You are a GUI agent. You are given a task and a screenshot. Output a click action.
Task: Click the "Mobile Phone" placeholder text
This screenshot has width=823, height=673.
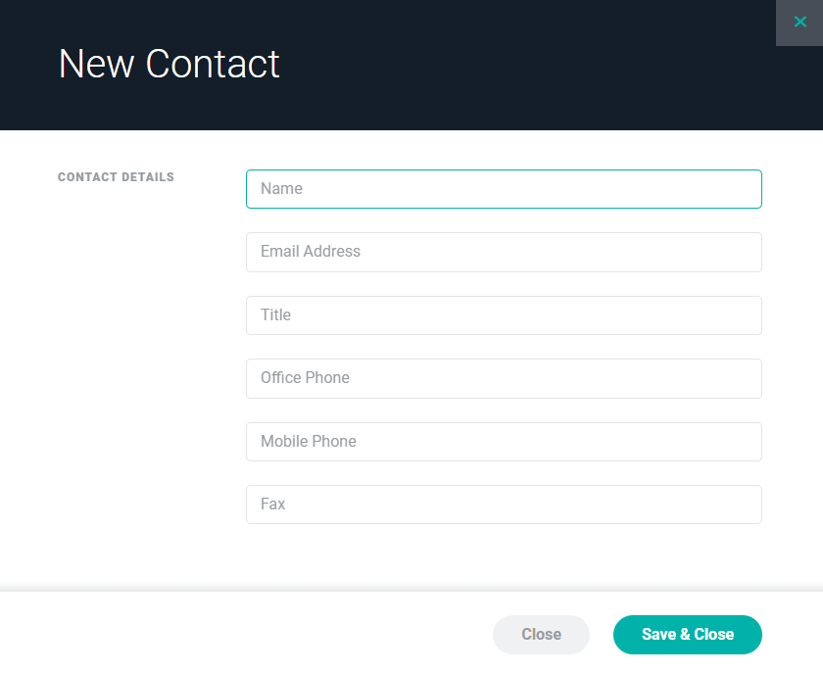(x=309, y=442)
